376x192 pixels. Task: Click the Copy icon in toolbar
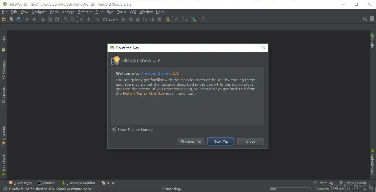click(50, 19)
